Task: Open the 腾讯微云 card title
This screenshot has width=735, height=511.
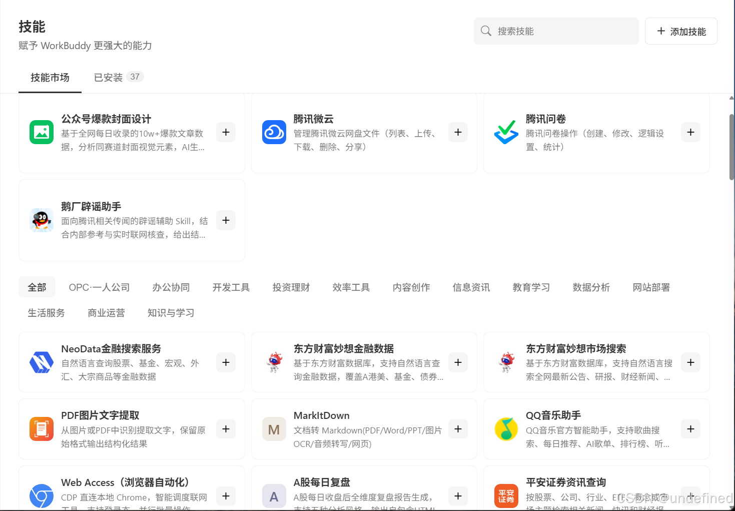Action: click(313, 119)
